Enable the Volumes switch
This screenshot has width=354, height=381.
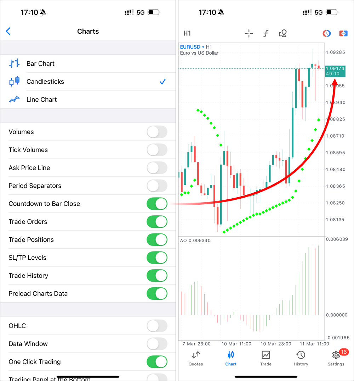[x=157, y=132]
